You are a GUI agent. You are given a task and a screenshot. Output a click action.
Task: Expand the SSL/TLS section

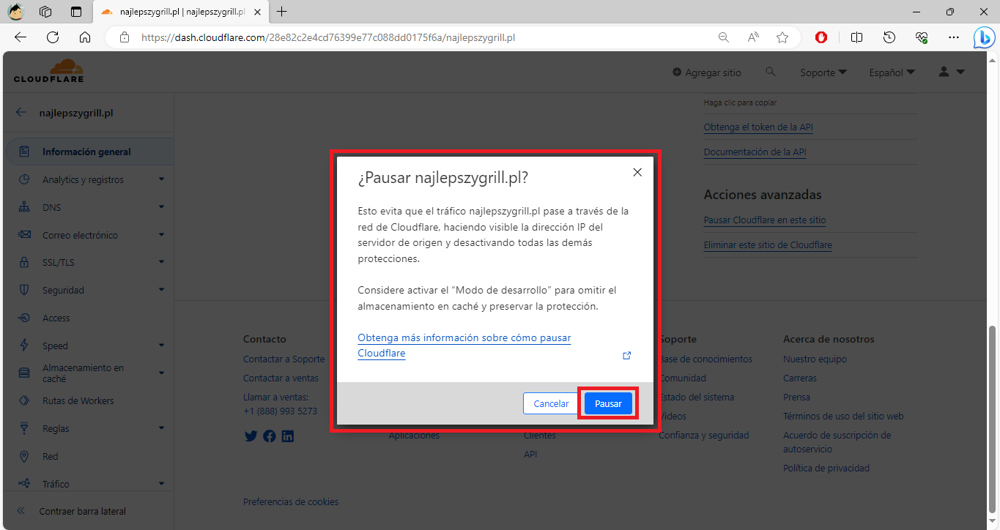pos(161,262)
